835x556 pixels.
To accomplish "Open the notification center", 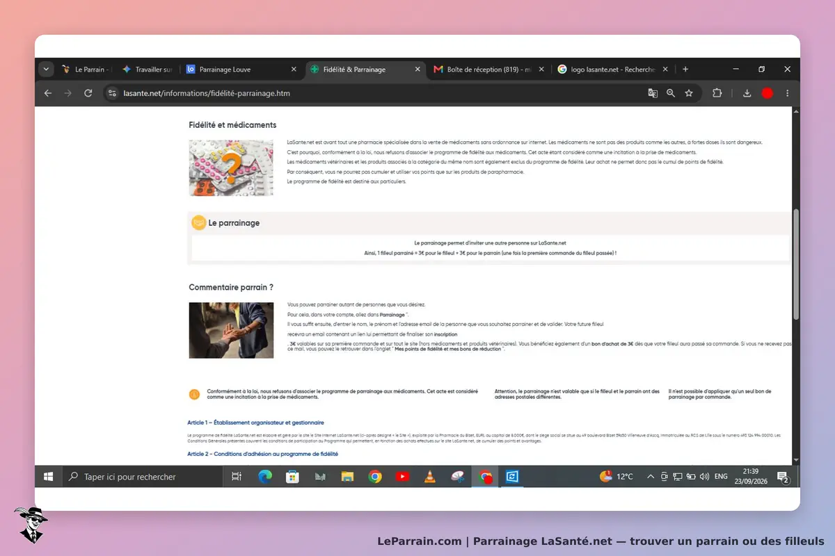I will click(x=782, y=477).
